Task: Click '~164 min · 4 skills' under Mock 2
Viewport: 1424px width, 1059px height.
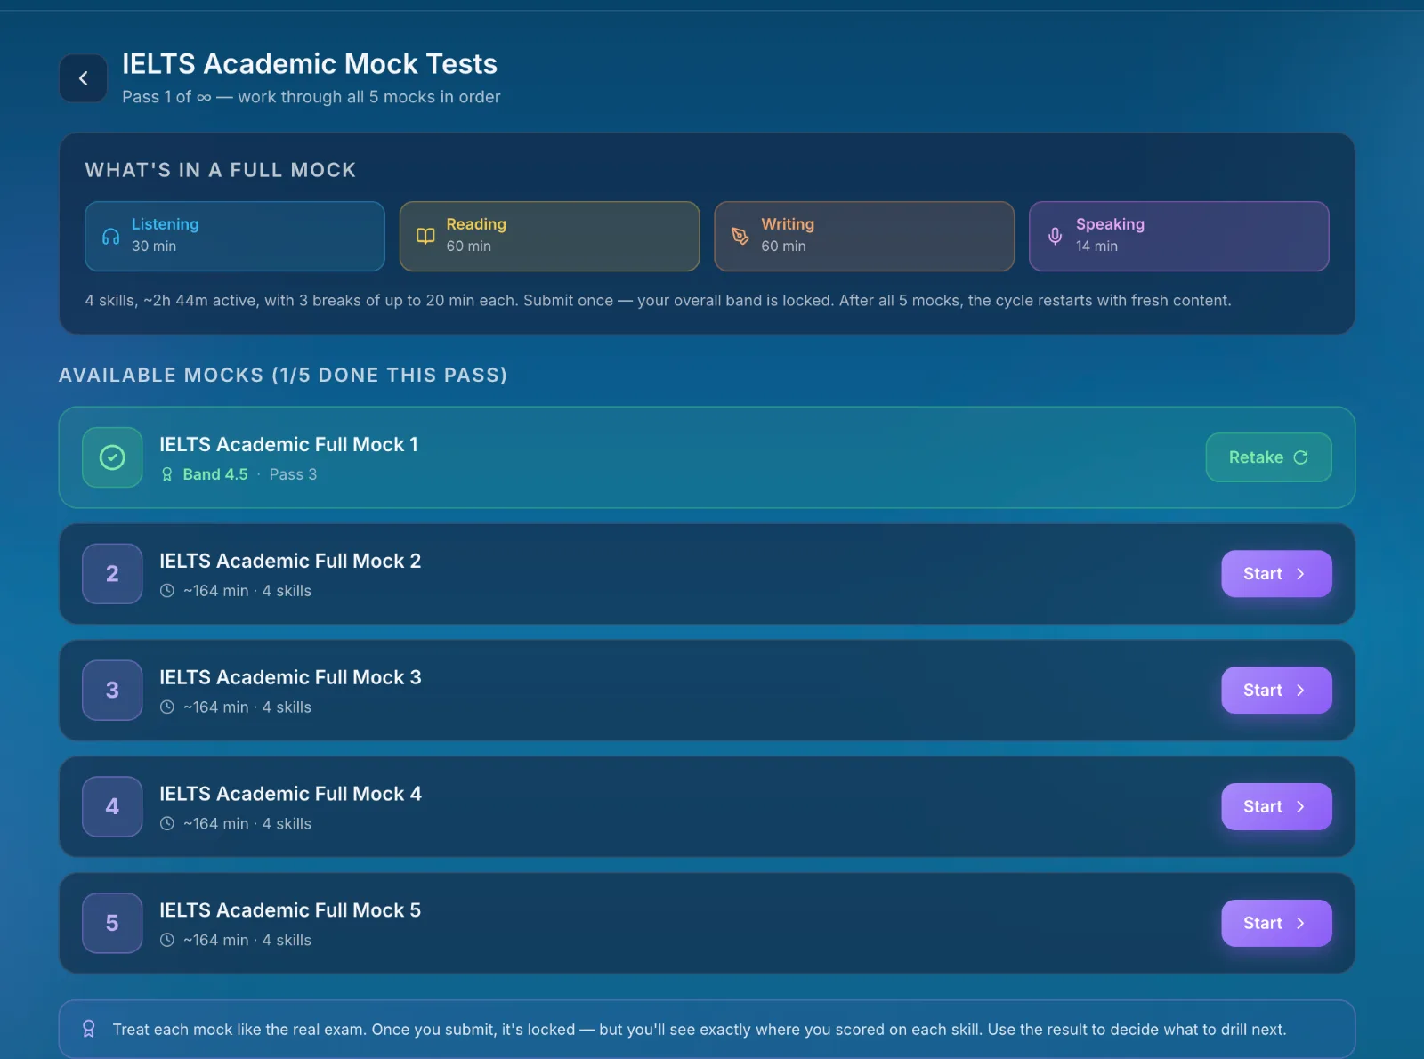Action: pyautogui.click(x=247, y=591)
